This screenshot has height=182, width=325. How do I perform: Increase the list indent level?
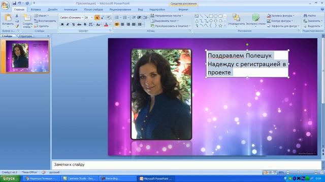click(139, 18)
